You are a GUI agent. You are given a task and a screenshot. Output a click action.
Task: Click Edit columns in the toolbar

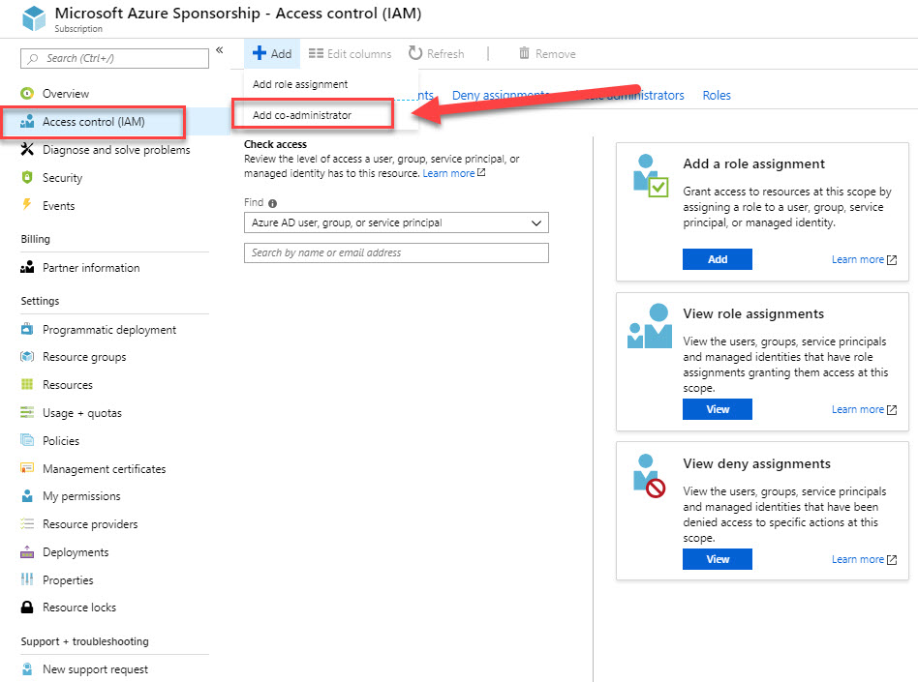[351, 54]
